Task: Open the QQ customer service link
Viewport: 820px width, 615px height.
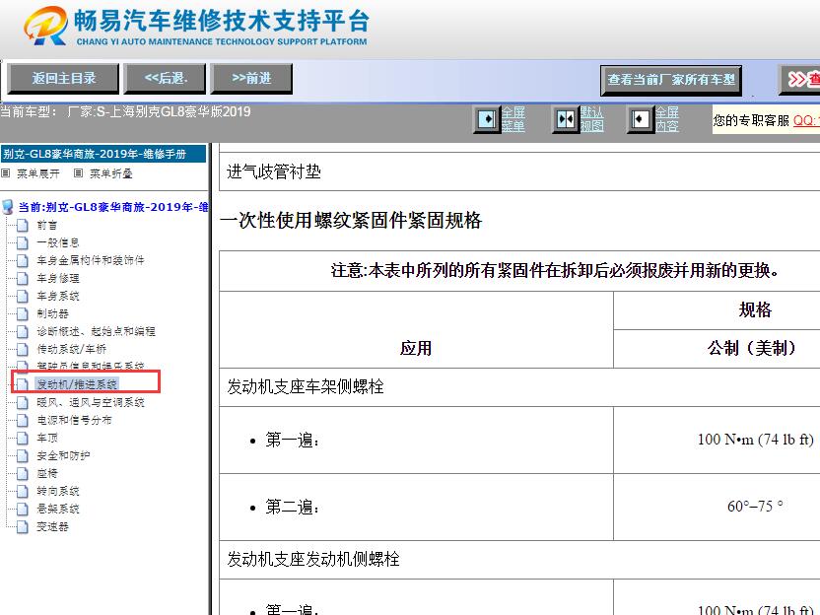Action: [x=806, y=121]
